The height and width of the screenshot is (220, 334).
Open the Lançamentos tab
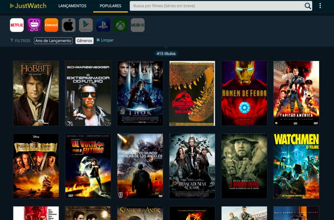point(73,6)
